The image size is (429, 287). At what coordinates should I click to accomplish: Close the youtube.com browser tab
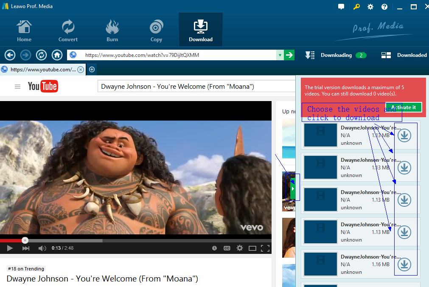81,70
